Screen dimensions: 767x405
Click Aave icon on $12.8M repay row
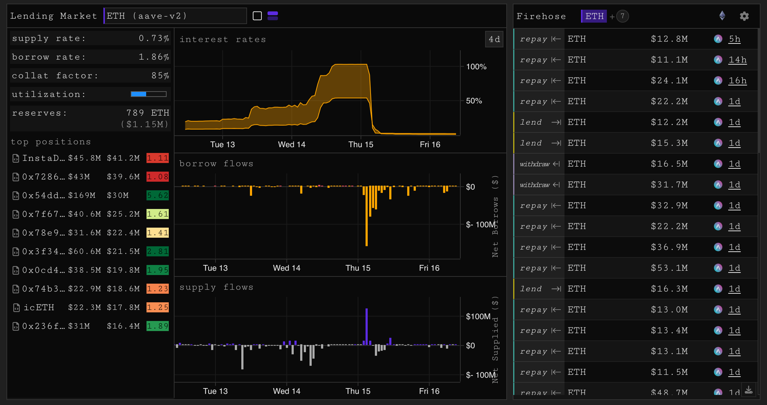718,39
